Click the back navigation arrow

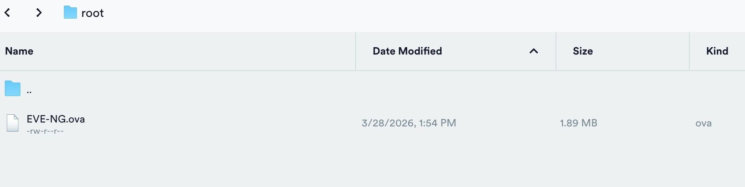point(7,13)
